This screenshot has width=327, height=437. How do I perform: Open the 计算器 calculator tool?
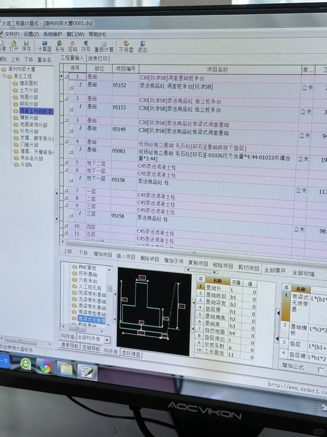click(x=44, y=46)
